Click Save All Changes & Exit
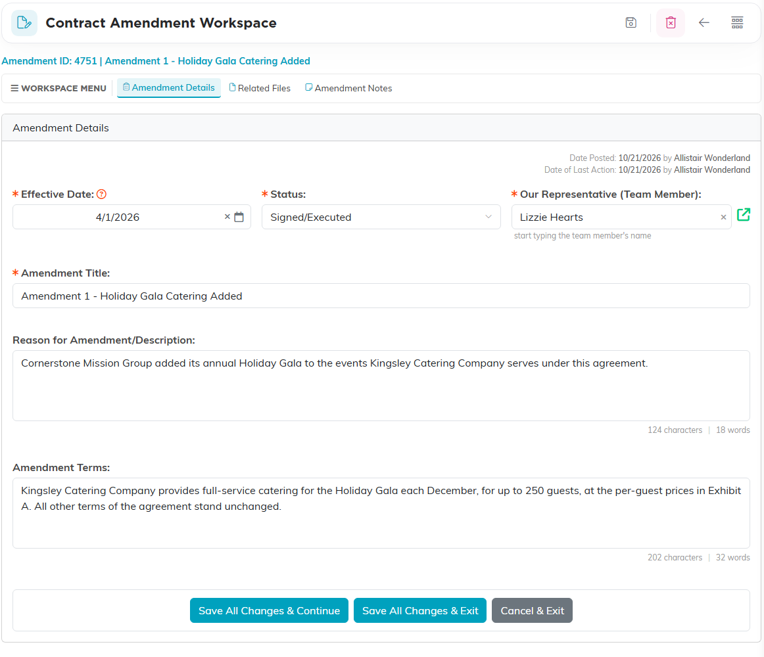764x657 pixels. click(420, 610)
